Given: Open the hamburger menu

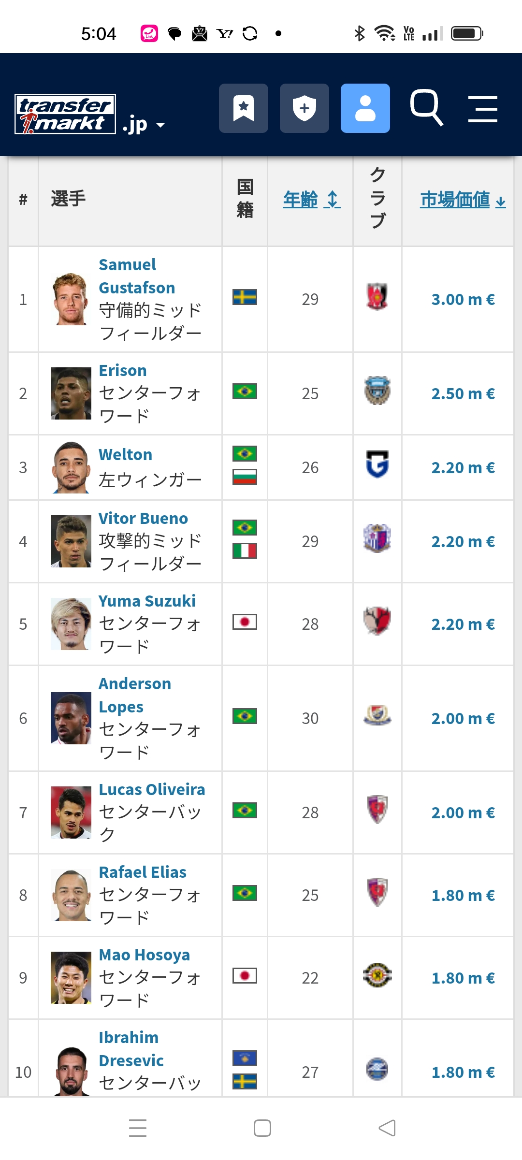Looking at the screenshot, I should point(483,109).
